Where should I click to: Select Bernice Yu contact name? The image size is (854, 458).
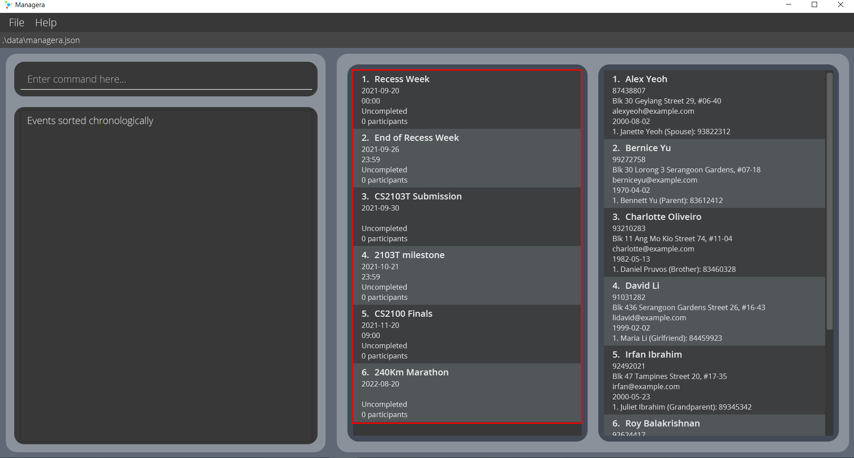click(x=648, y=148)
